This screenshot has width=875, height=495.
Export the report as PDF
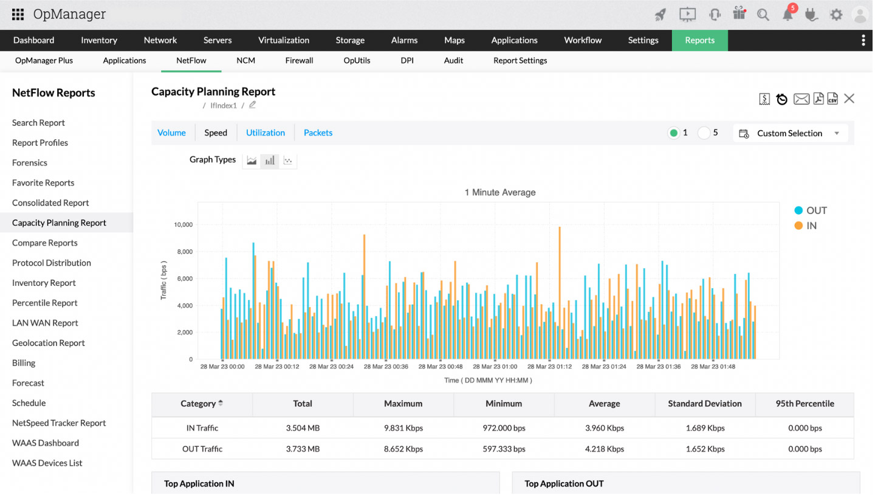pyautogui.click(x=818, y=99)
